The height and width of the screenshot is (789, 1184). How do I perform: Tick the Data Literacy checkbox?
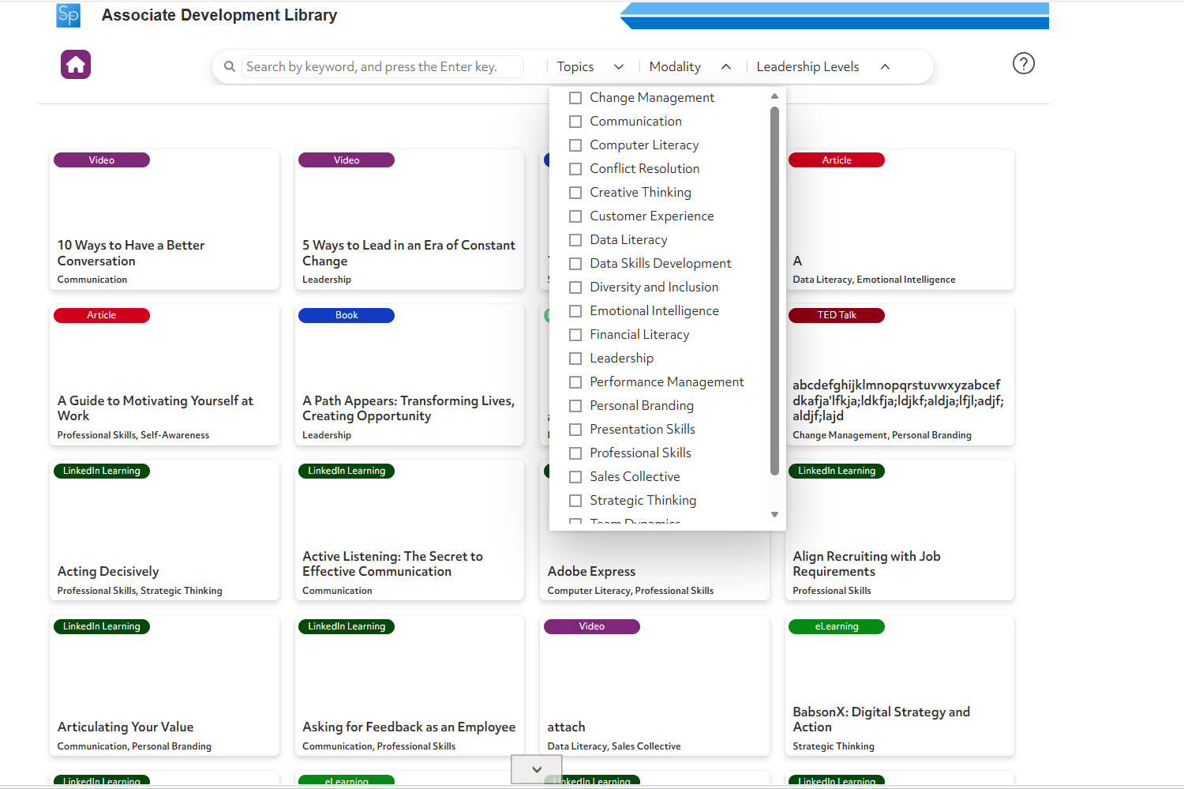pos(575,240)
